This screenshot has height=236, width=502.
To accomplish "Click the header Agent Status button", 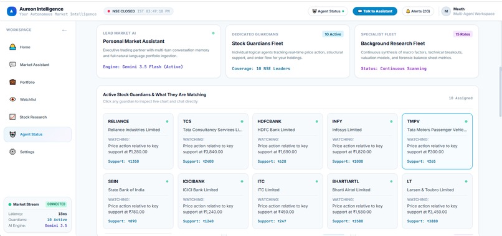I will pos(328,11).
